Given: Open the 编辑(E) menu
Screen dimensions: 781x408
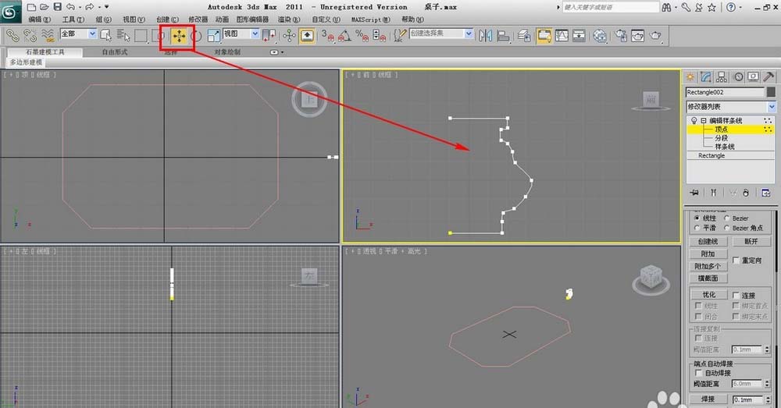Looking at the screenshot, I should click(39, 20).
